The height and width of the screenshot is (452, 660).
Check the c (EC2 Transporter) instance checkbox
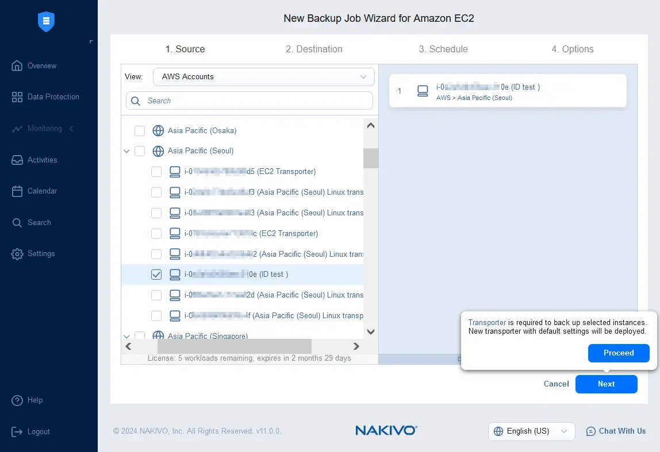[156, 233]
